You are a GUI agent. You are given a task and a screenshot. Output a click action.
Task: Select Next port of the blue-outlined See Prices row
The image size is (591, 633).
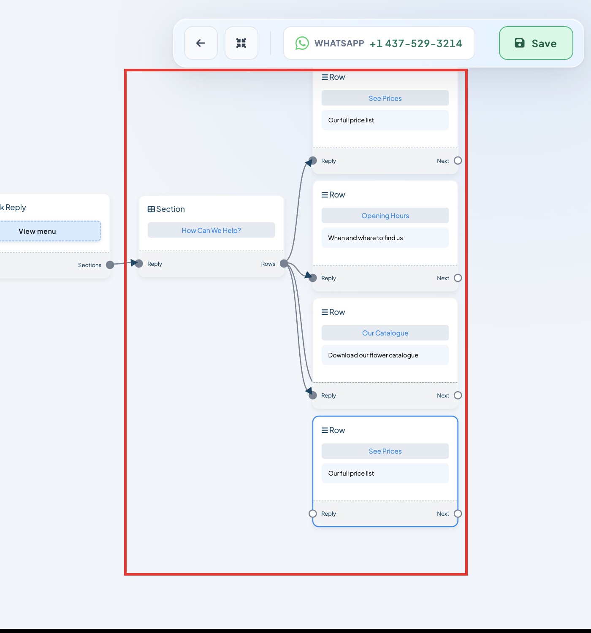tap(458, 514)
